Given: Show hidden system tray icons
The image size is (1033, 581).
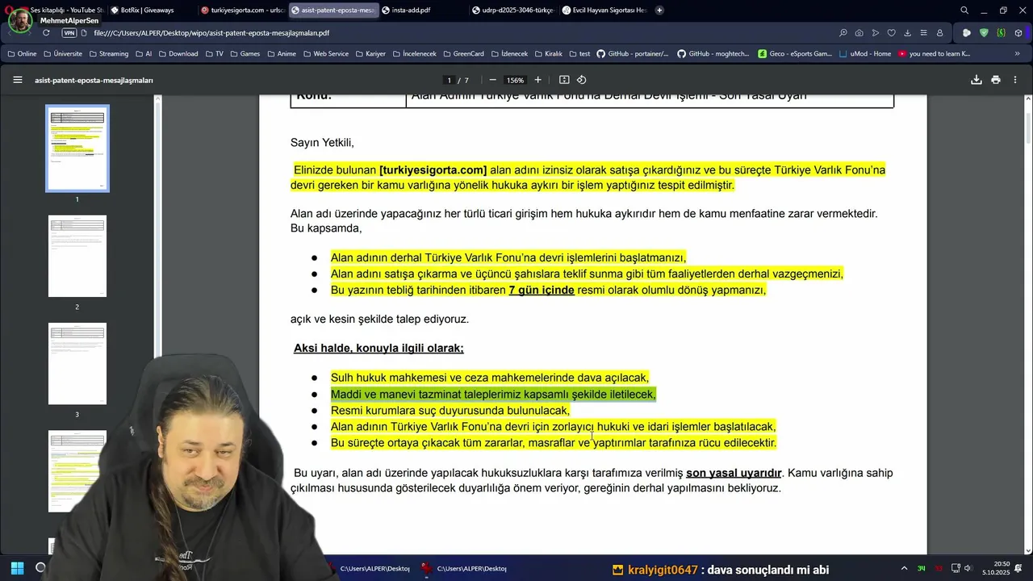Looking at the screenshot, I should [x=904, y=568].
